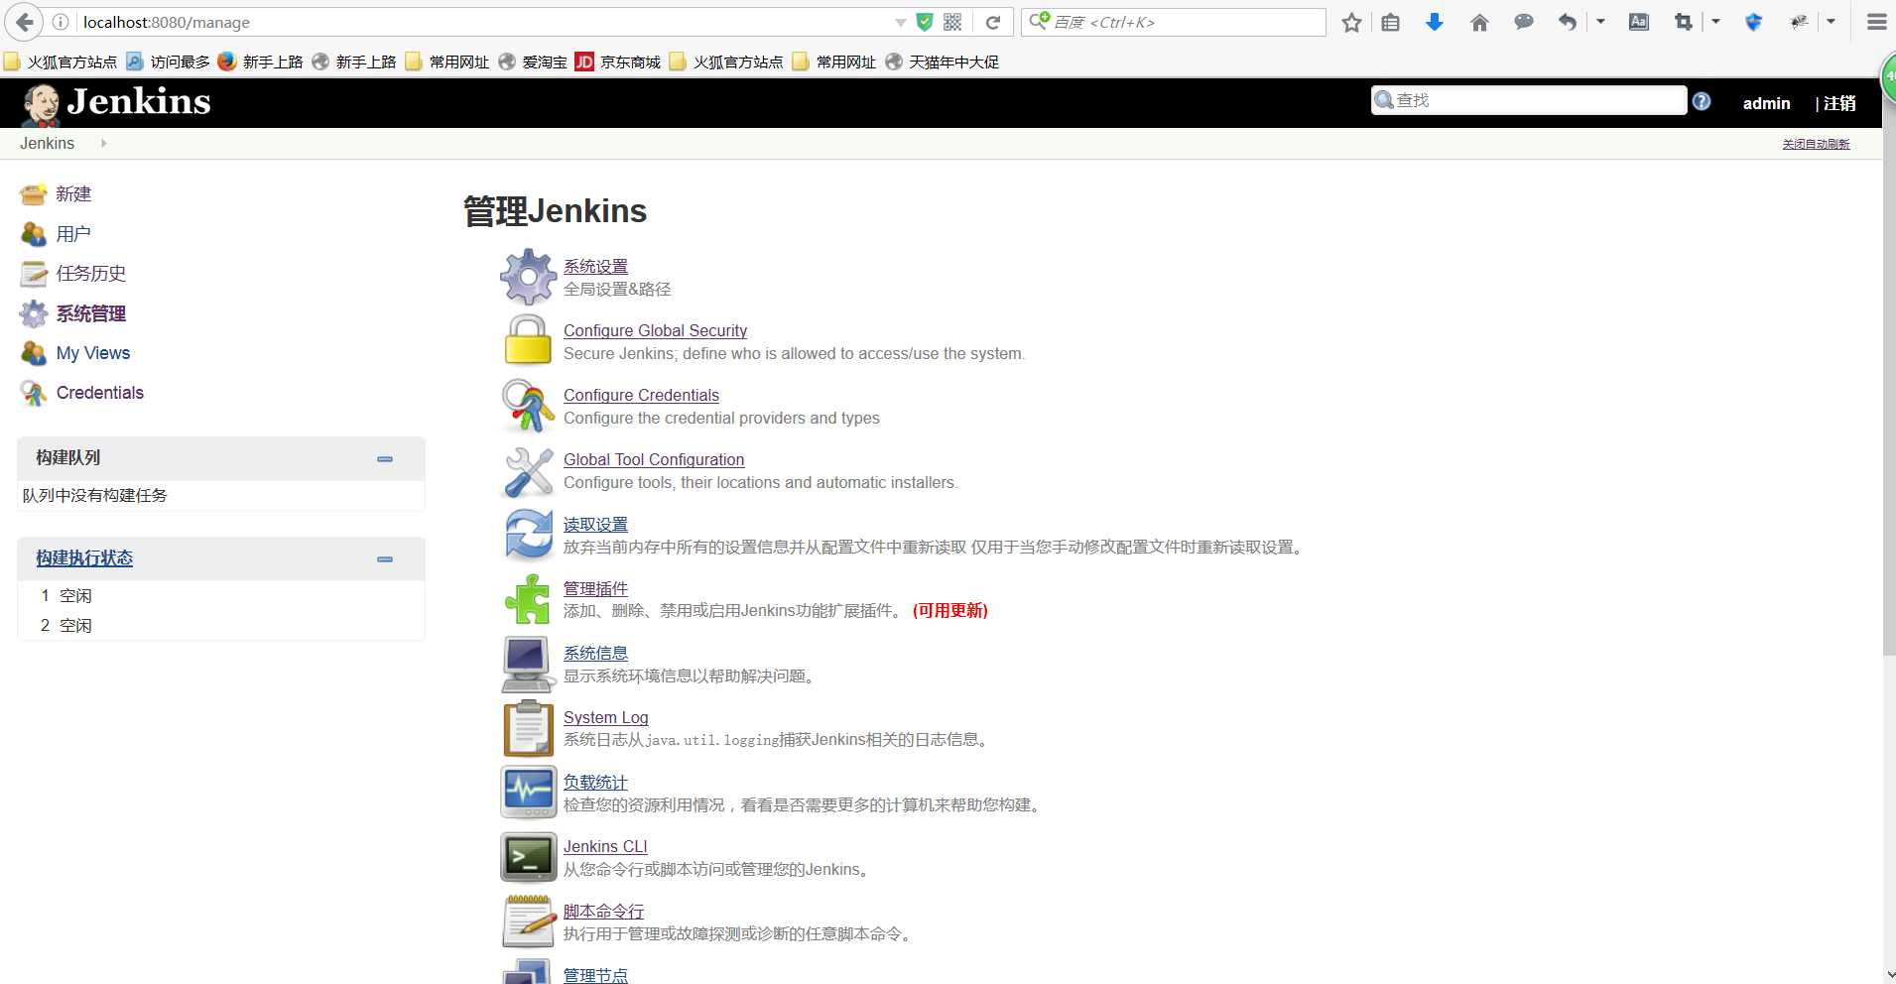
Task: Log out with the 注销 link
Action: pos(1838,103)
